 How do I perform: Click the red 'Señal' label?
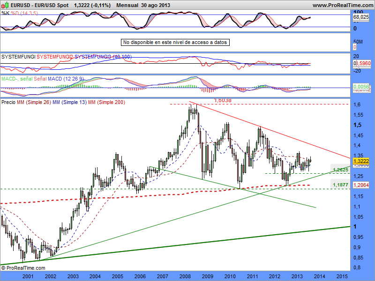[40, 79]
